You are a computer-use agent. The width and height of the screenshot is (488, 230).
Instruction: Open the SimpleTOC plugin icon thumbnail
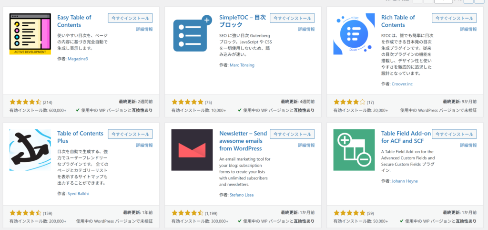(192, 34)
